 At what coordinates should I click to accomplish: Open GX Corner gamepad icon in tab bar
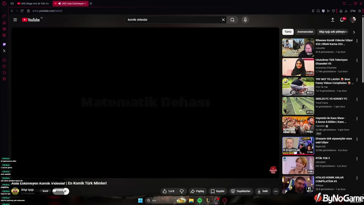pos(12,3)
